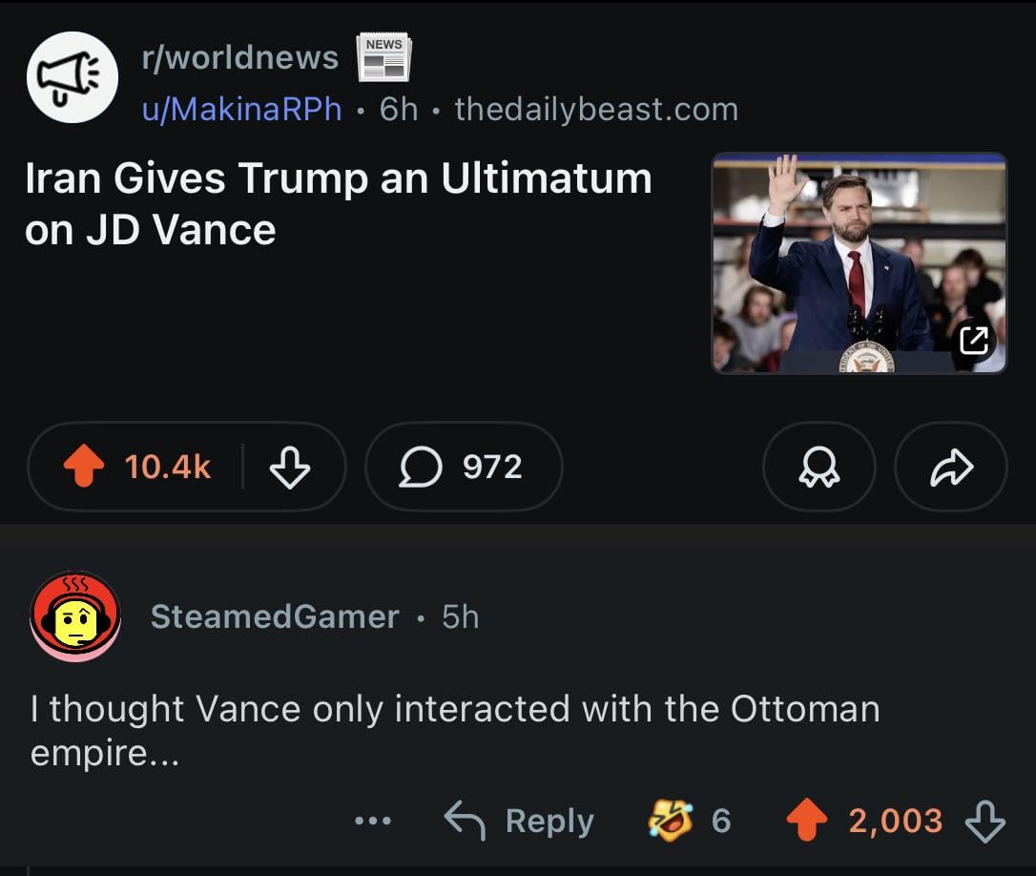View the 6 awards on the comment
1036x876 pixels.
click(689, 821)
